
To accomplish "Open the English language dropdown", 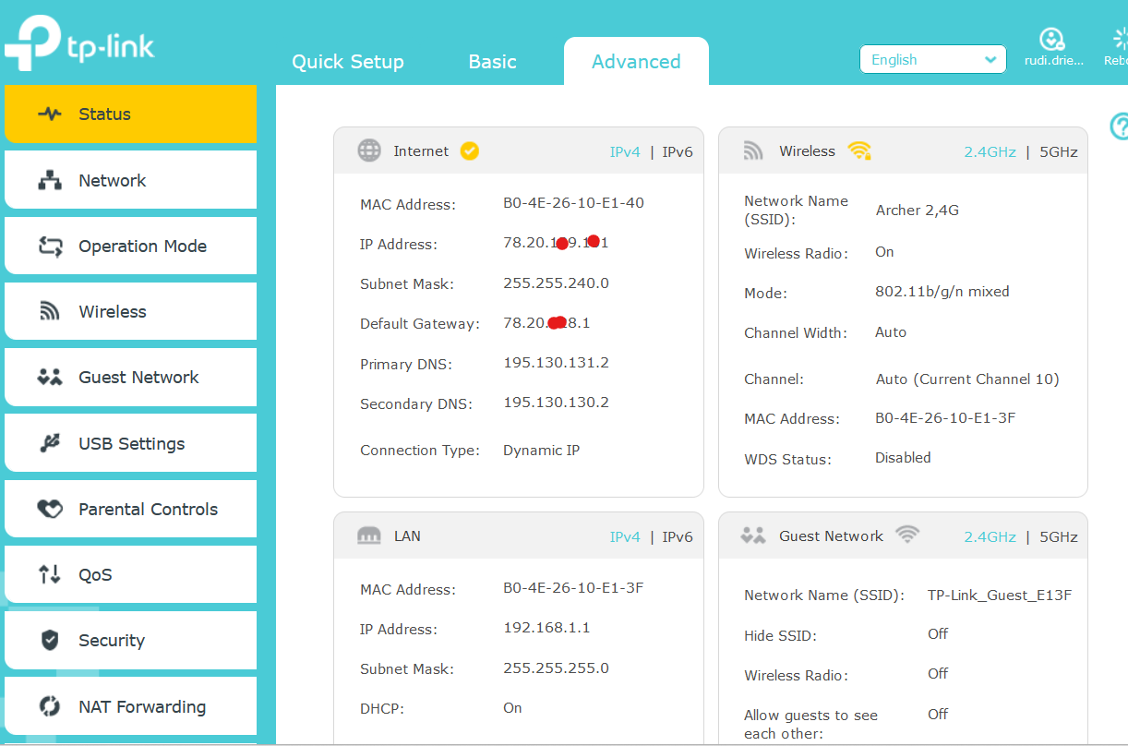I will click(x=933, y=59).
